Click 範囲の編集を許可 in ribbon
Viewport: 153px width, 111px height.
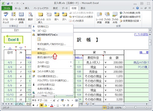click(x=130, y=17)
